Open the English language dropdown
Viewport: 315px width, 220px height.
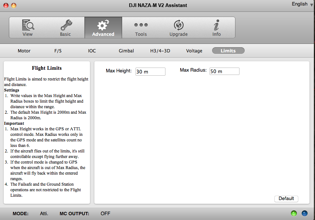click(302, 4)
